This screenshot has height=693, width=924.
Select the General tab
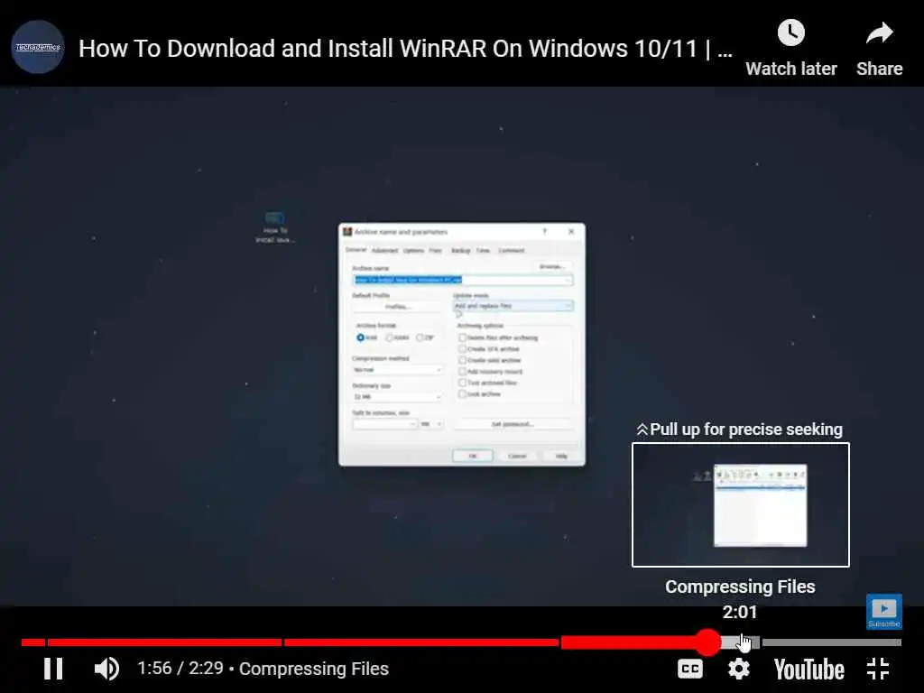tap(356, 250)
